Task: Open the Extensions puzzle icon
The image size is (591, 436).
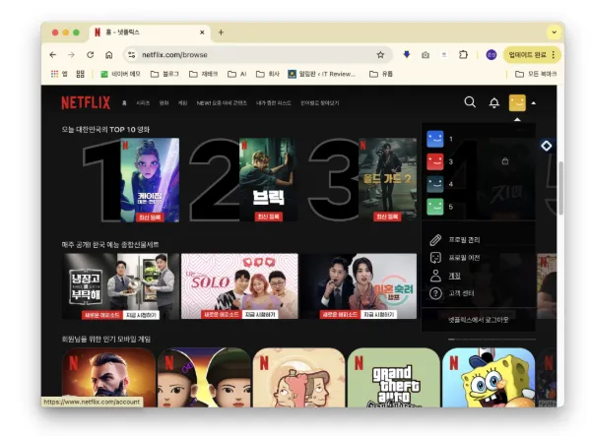Action: point(463,55)
